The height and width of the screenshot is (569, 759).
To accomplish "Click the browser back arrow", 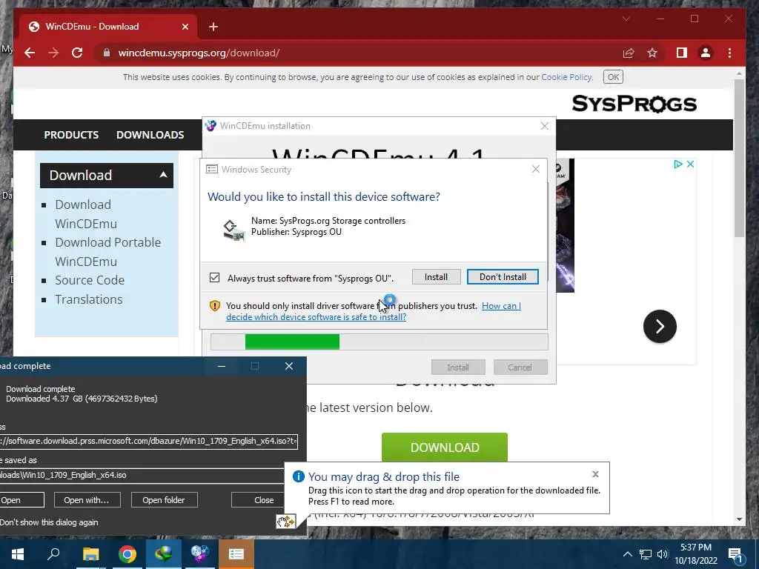I will click(30, 53).
